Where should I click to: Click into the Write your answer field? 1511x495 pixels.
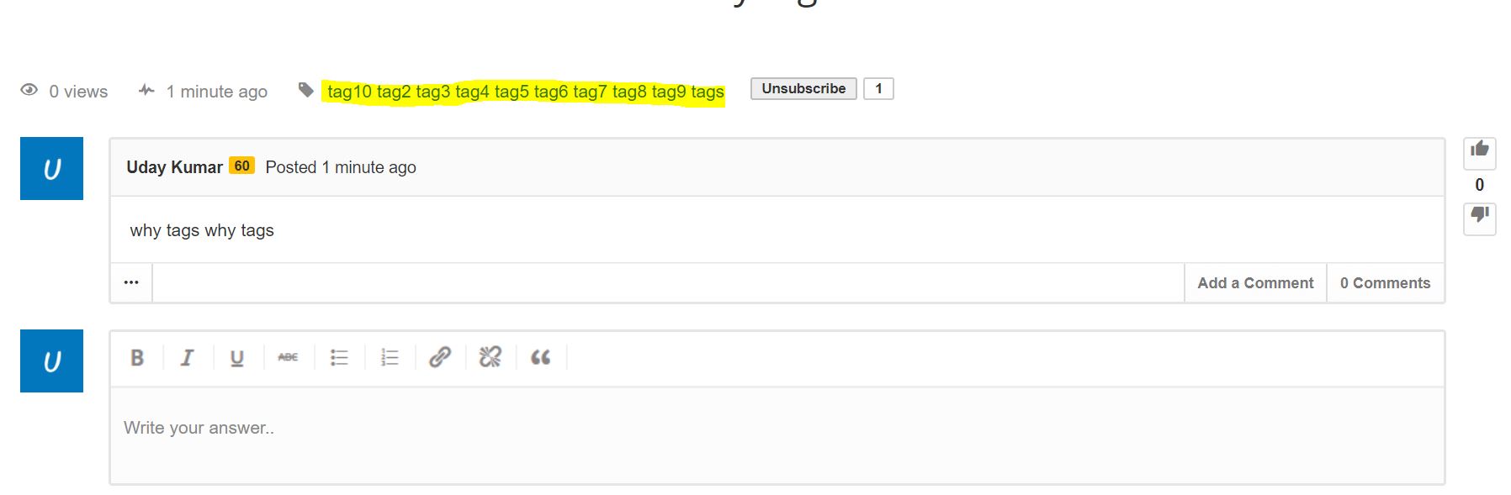coord(777,434)
